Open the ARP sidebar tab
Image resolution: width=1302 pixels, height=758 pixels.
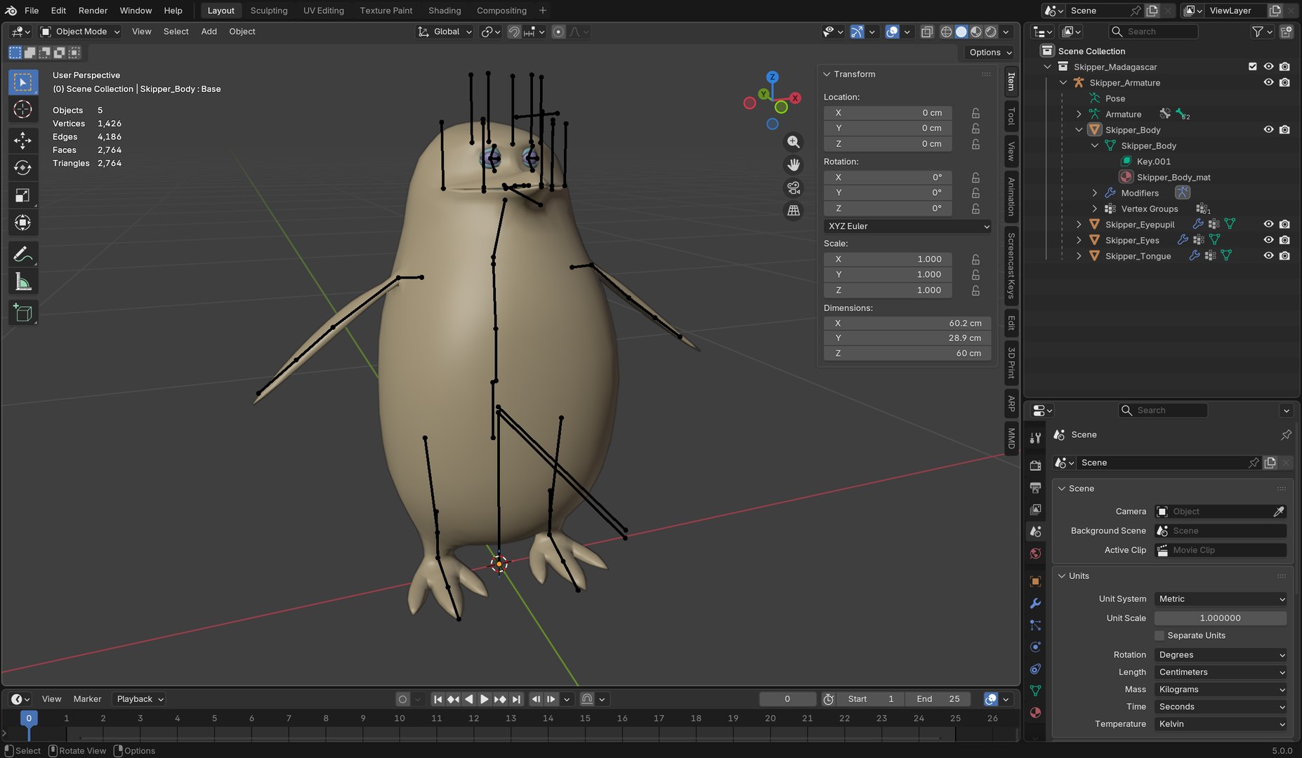tap(1011, 404)
